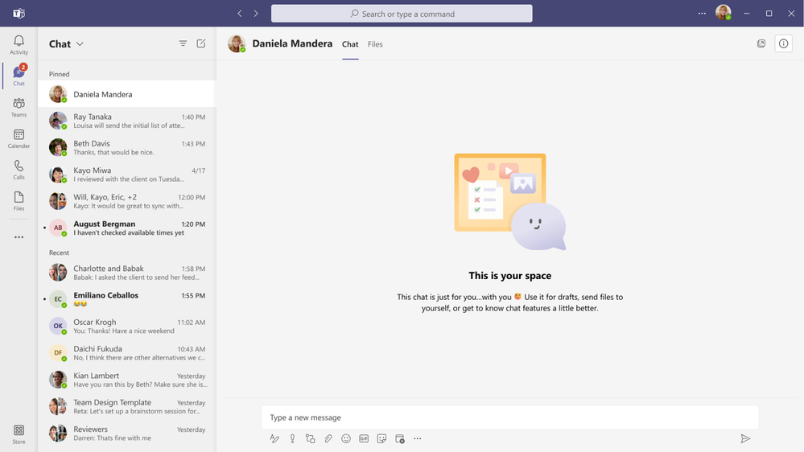
Task: Send the message
Action: [x=745, y=438]
